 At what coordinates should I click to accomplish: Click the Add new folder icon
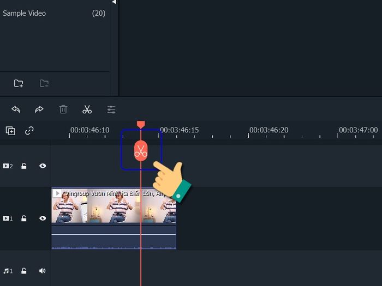pyautogui.click(x=19, y=83)
